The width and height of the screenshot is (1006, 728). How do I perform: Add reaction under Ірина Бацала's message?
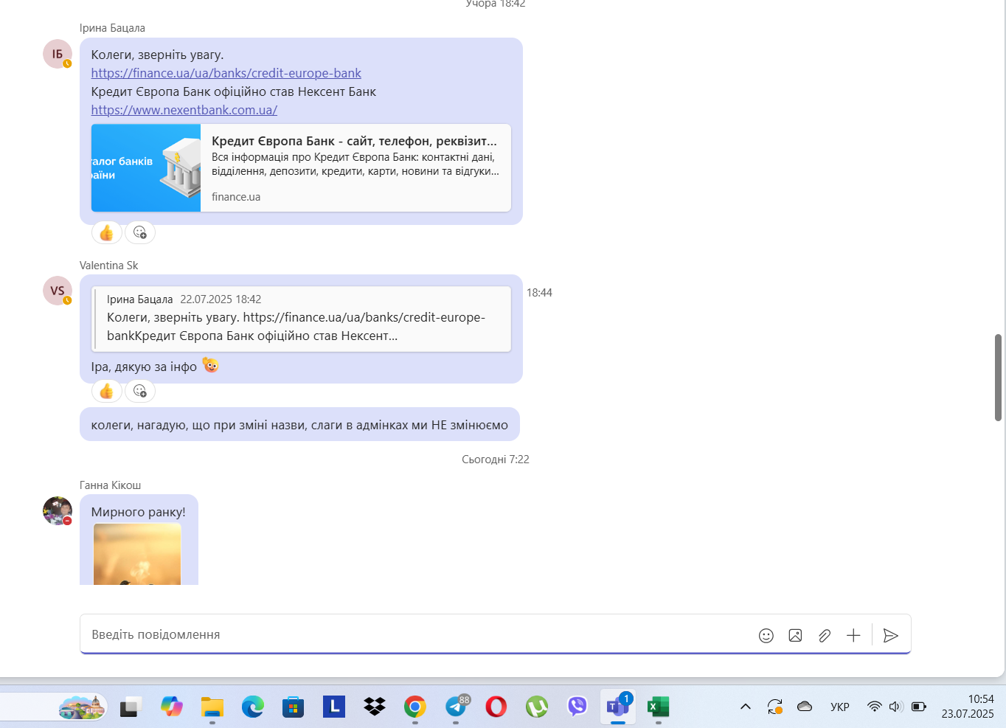[x=140, y=233]
